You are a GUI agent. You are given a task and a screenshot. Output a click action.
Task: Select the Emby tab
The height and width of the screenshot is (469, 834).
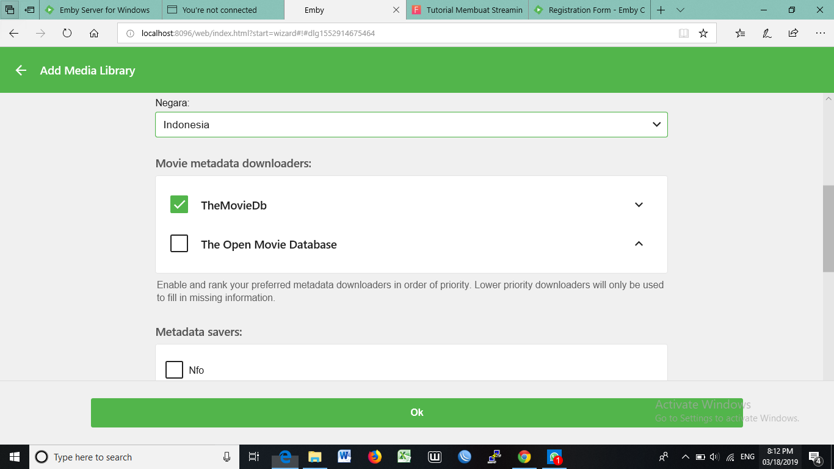point(345,10)
